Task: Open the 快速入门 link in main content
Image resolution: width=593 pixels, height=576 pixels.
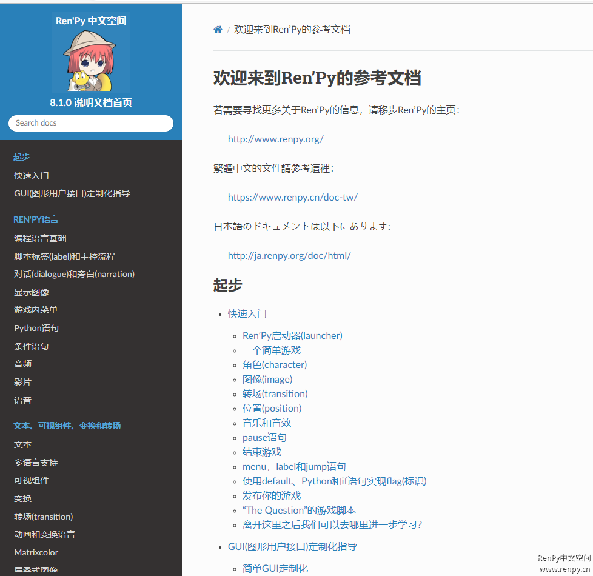Action: (x=247, y=314)
